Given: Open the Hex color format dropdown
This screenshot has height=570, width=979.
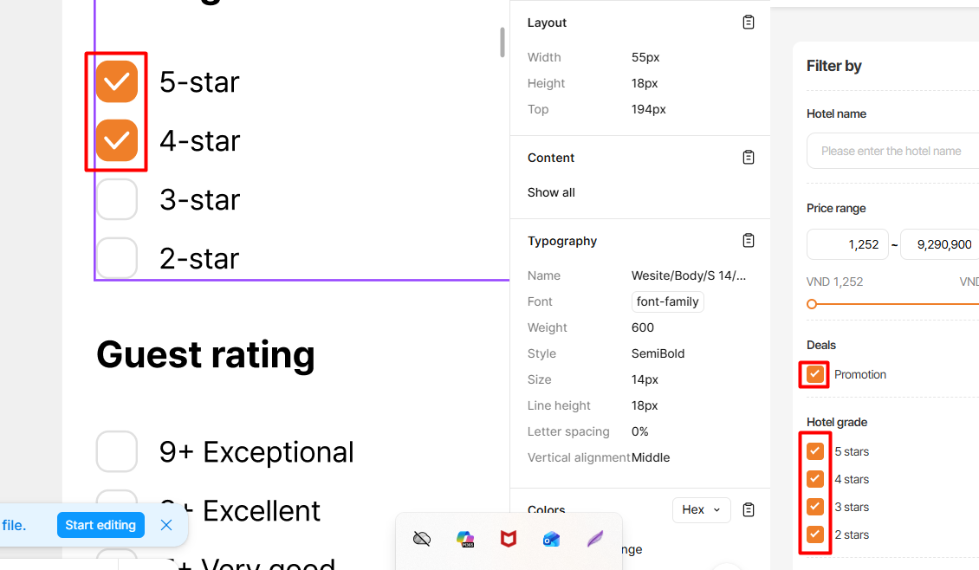Looking at the screenshot, I should (x=701, y=510).
